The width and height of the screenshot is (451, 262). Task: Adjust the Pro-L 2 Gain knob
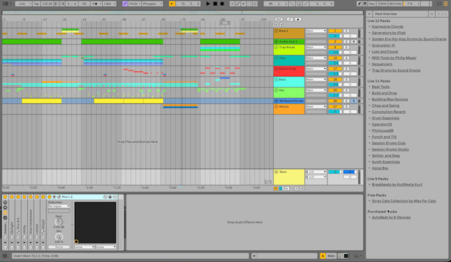58,222
